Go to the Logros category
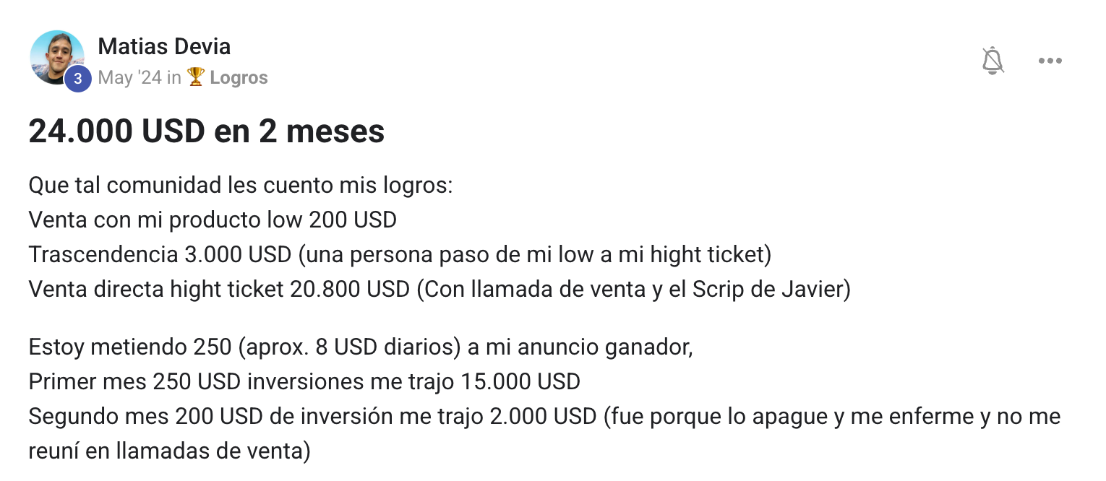This screenshot has height=481, width=1106. [x=239, y=77]
